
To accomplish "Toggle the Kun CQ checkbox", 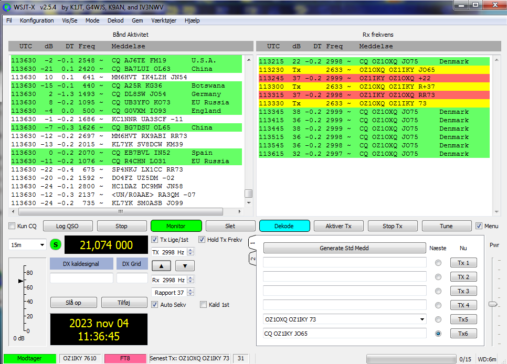I will 12,226.
